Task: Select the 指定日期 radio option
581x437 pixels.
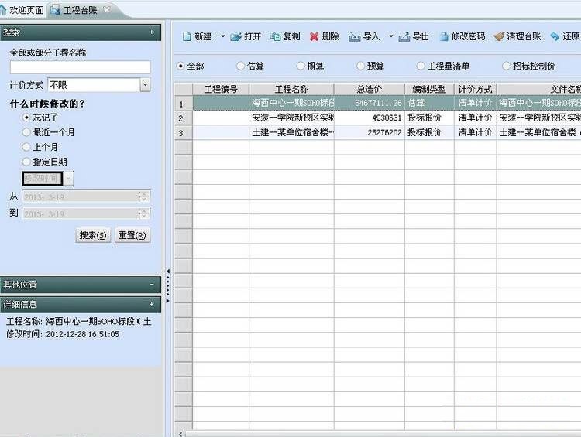Action: 26,162
